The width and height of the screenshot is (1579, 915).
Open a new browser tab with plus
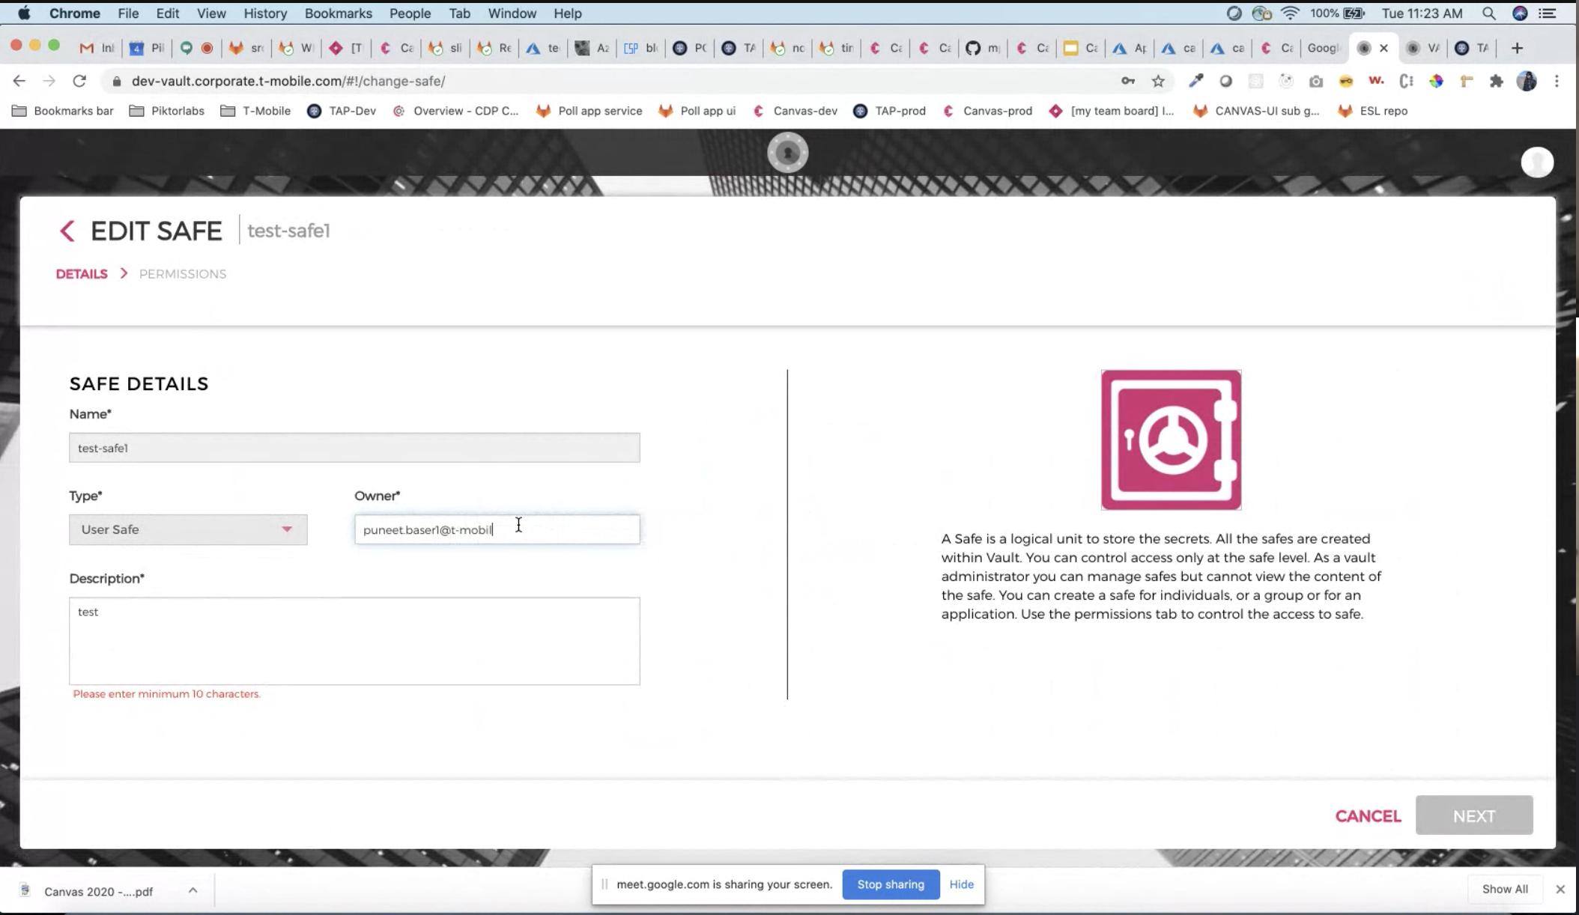tap(1517, 48)
